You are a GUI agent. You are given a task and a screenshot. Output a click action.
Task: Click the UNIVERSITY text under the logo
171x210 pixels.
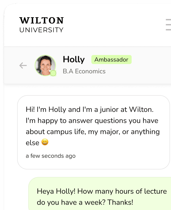click(x=42, y=30)
